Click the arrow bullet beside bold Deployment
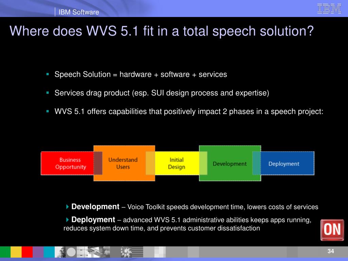348x261 pixels. [68, 220]
